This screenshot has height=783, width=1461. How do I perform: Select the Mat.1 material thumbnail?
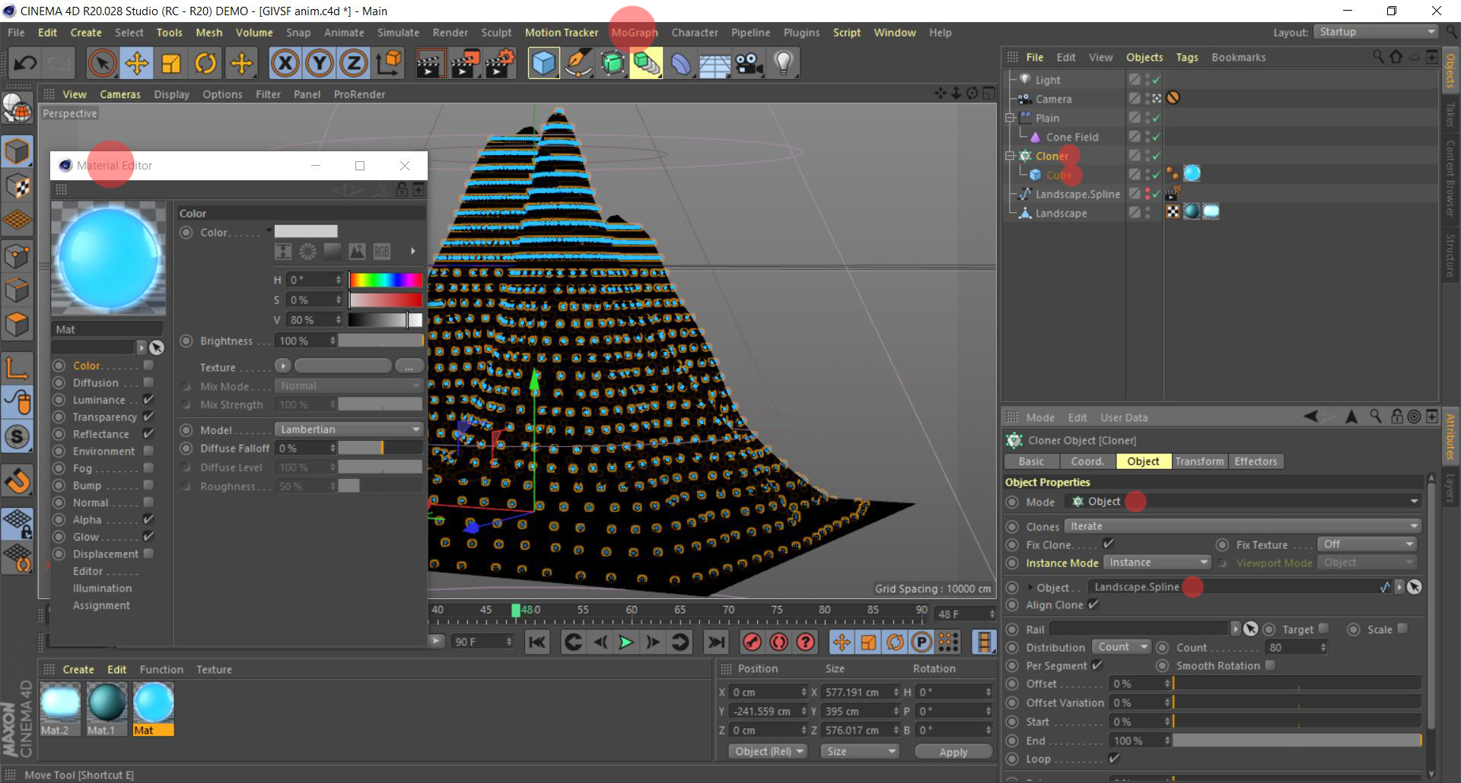click(x=107, y=708)
